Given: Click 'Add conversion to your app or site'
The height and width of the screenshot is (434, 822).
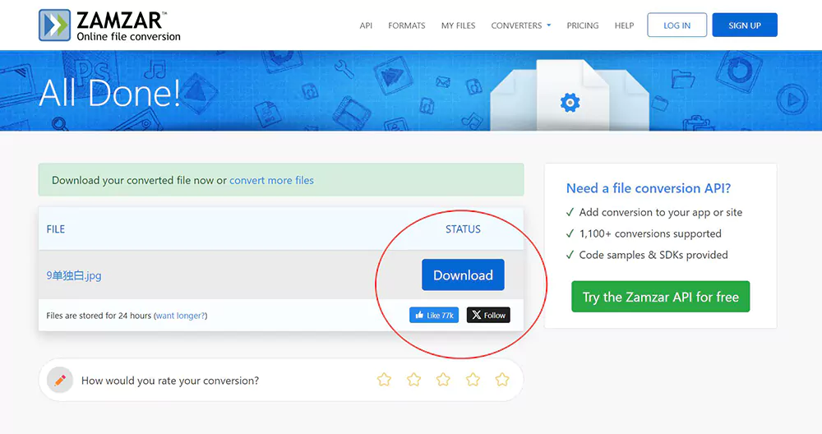Looking at the screenshot, I should pos(661,212).
